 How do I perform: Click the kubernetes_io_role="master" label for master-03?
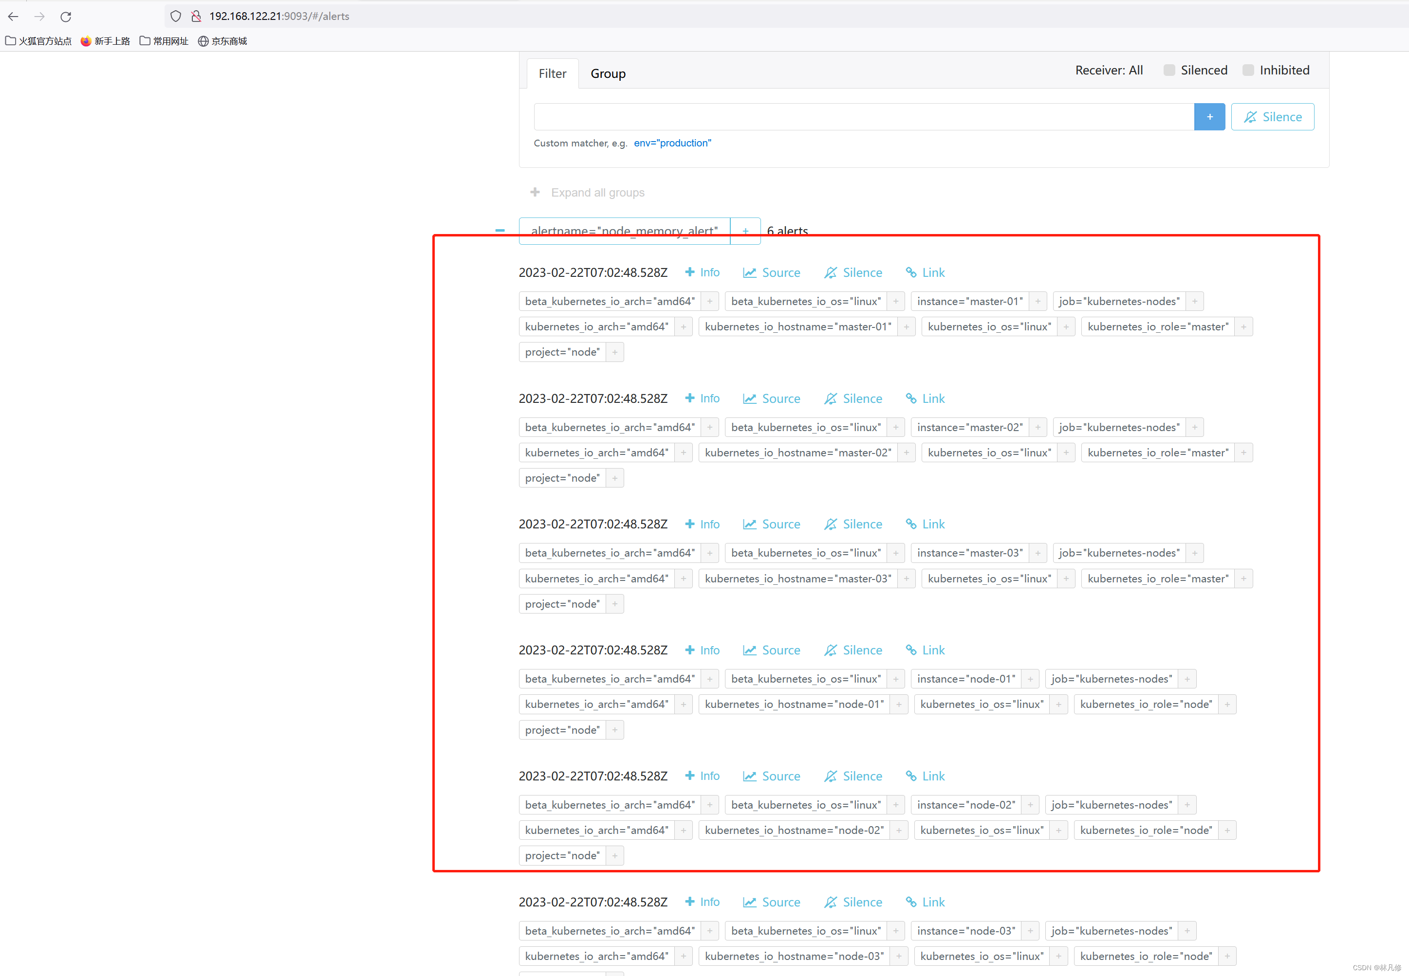point(1158,579)
